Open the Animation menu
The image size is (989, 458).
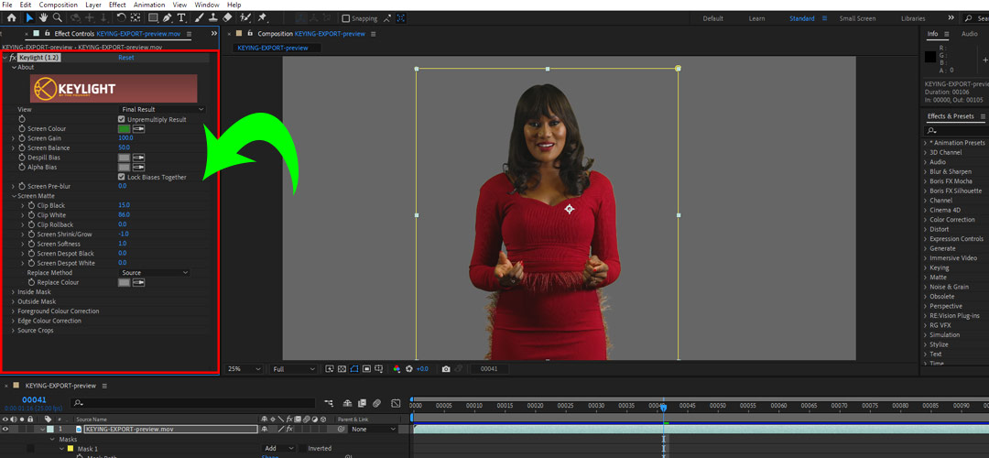coord(149,5)
